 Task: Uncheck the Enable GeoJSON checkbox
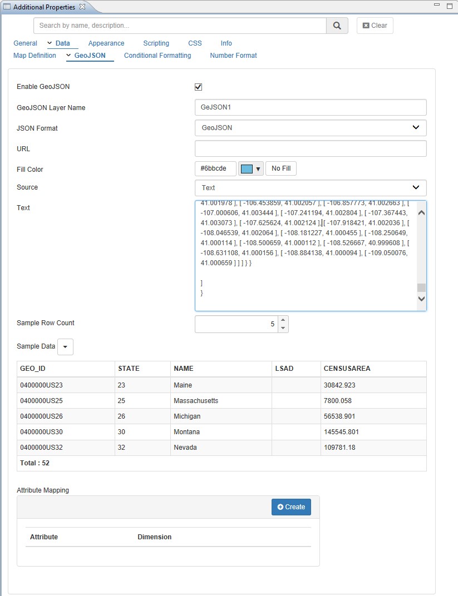pyautogui.click(x=198, y=87)
